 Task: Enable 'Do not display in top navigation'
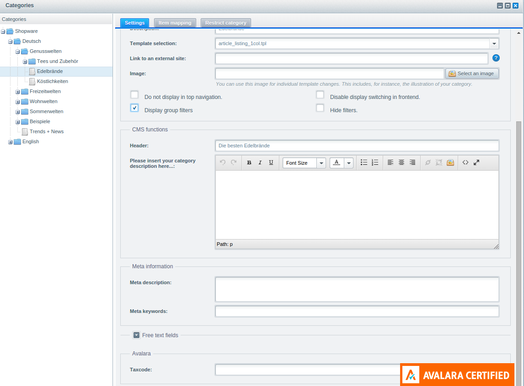(x=134, y=94)
